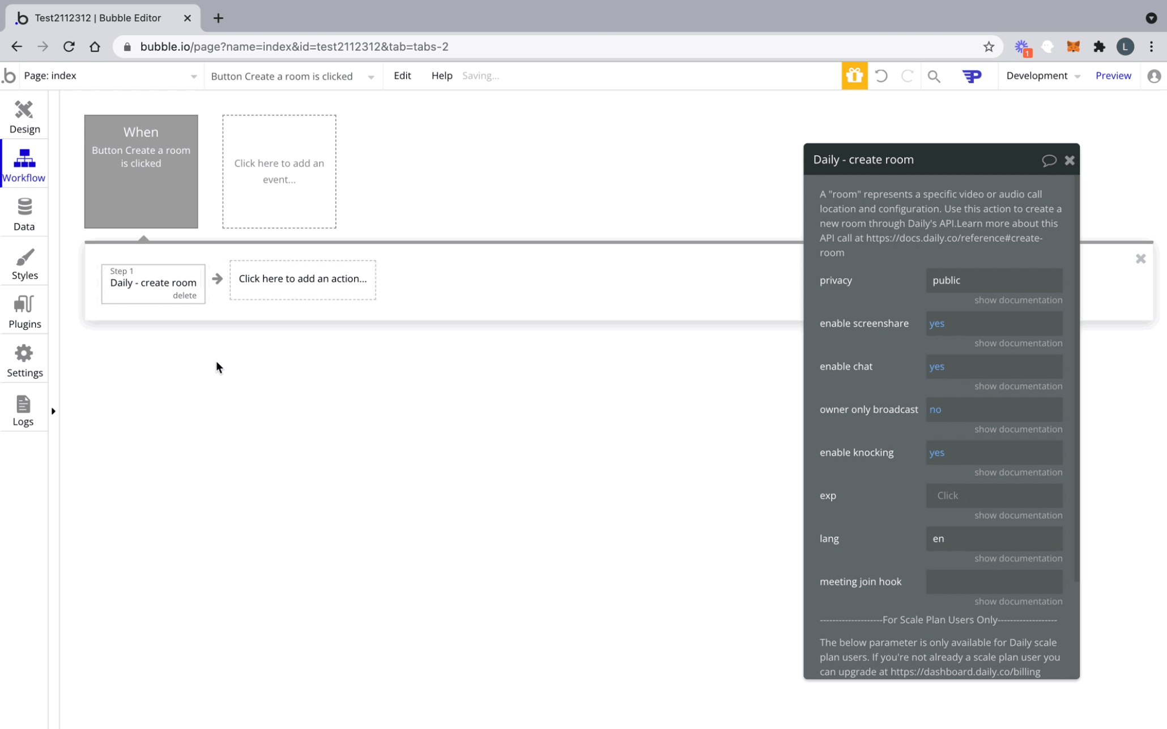Disable enable knocking
The image size is (1167, 729).
pyautogui.click(x=994, y=452)
